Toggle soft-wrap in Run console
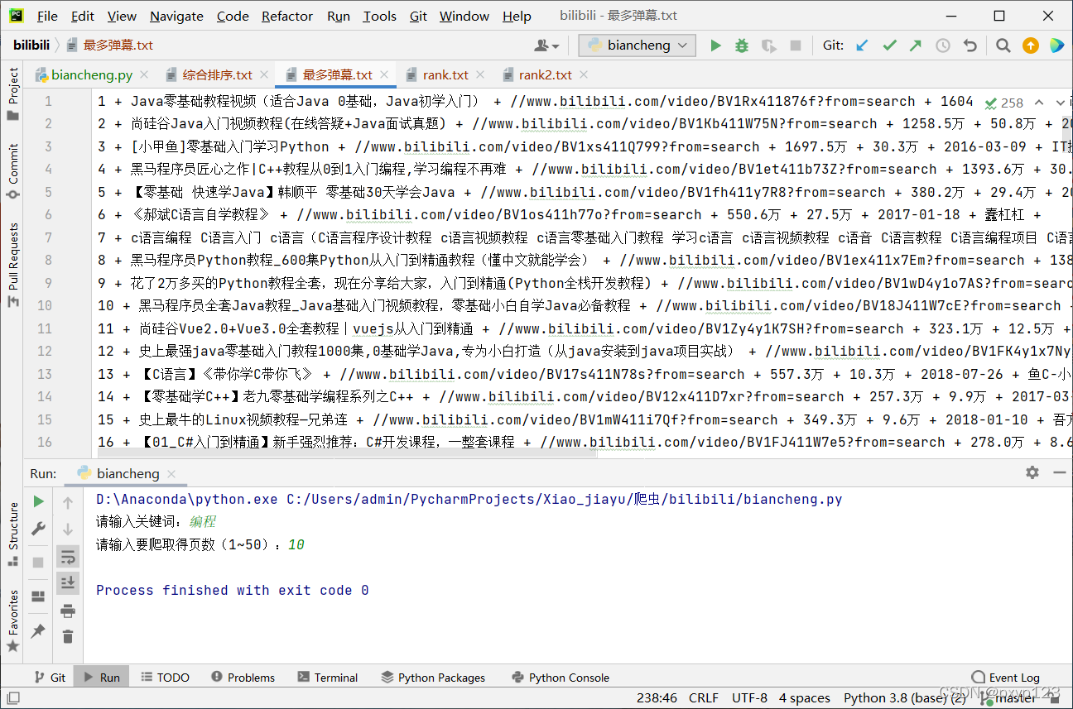 [68, 556]
